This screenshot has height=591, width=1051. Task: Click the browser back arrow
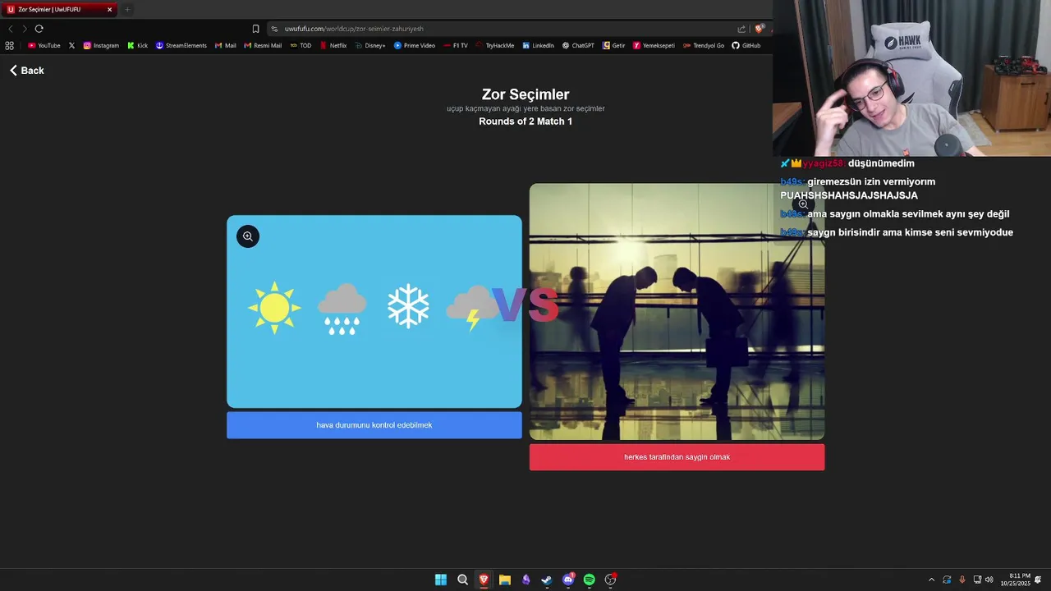point(11,29)
